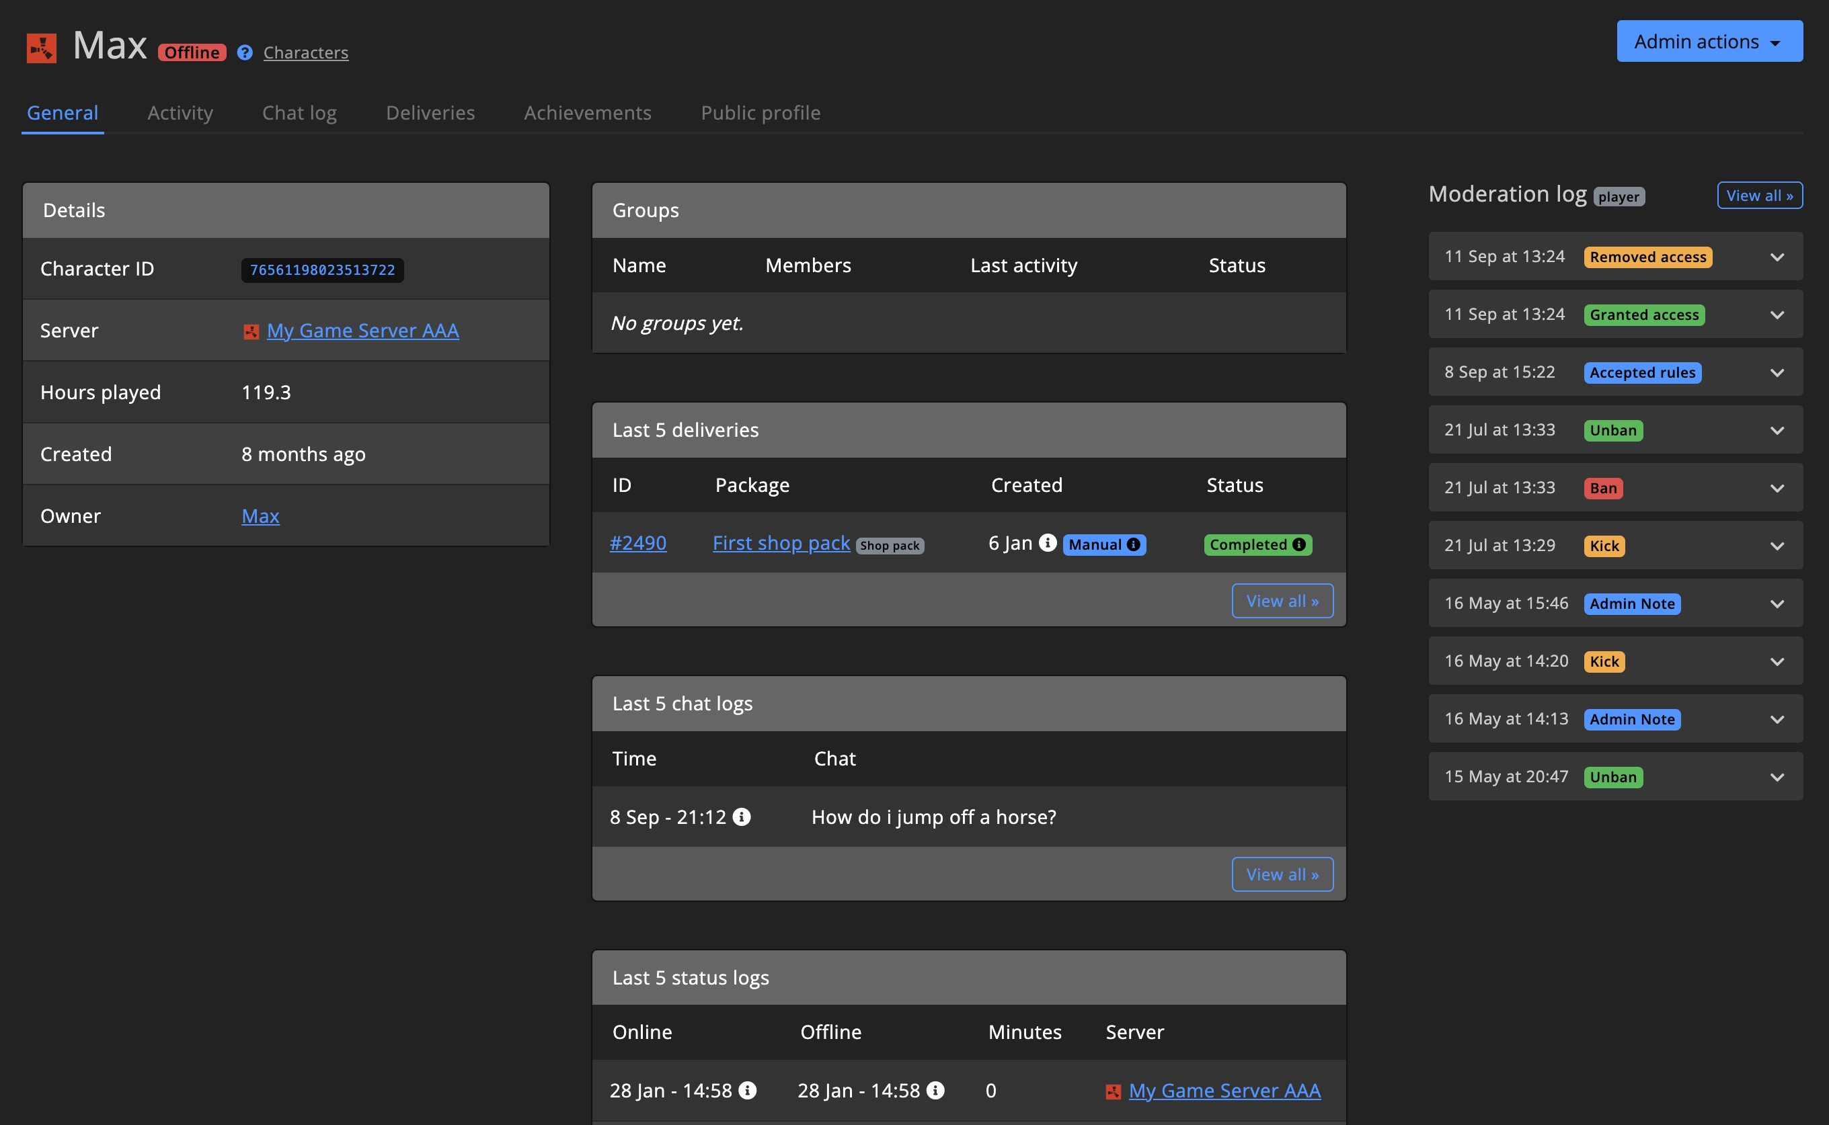Click the help question mark icon beside Offline
1829x1125 pixels.
(245, 53)
